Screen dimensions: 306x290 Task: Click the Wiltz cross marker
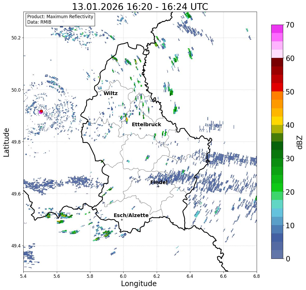(112, 97)
